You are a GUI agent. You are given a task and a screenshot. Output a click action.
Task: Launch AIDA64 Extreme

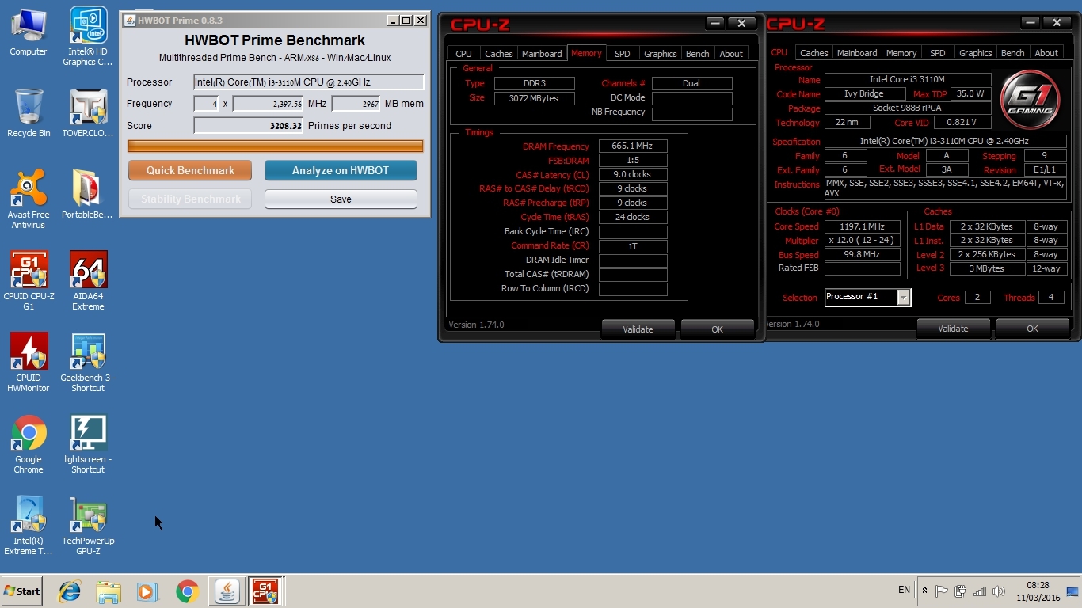point(88,281)
